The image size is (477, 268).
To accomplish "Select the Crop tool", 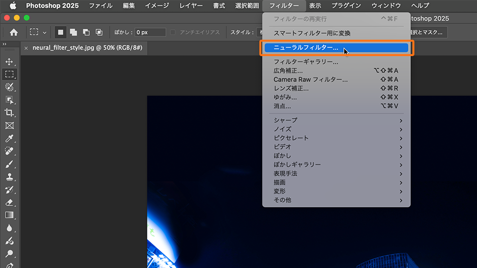I will pyautogui.click(x=9, y=113).
